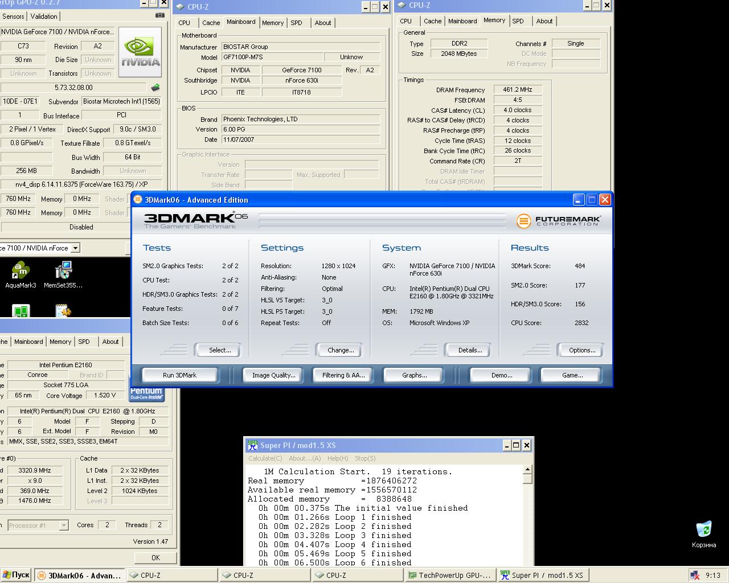This screenshot has height=583, width=729.
Task: Open the Processor #1 dropdown in CPU-Z
Action: (64, 525)
